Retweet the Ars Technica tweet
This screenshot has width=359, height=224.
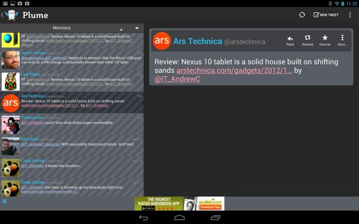(x=307, y=41)
